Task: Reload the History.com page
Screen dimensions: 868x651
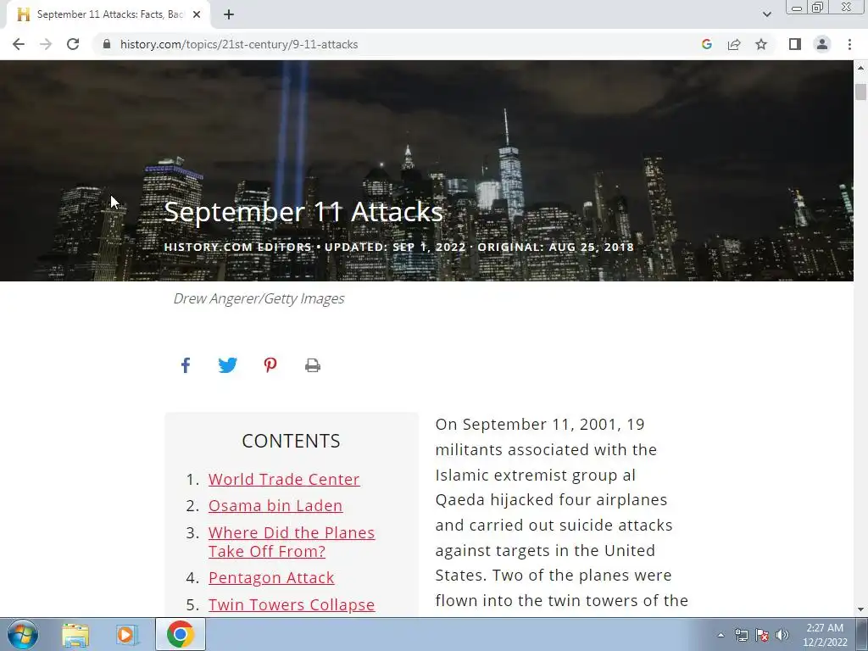Action: pos(73,44)
